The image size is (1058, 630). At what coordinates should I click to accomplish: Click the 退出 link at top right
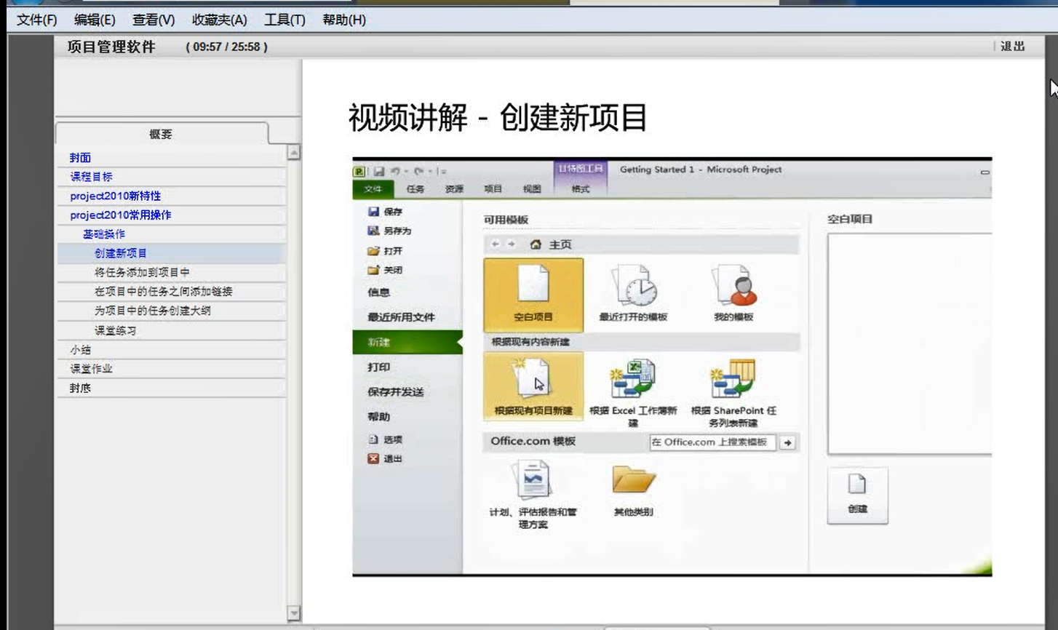coord(1012,47)
